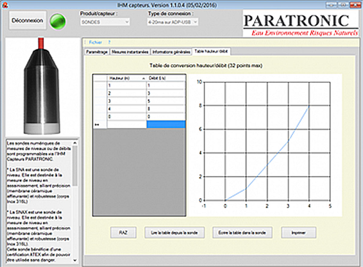
Task: Select the Débit cell with value 1
Action: (166, 85)
